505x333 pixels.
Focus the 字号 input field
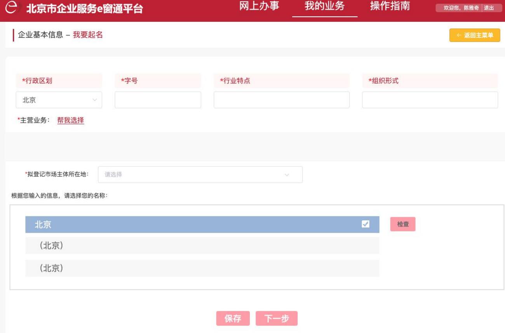(158, 100)
